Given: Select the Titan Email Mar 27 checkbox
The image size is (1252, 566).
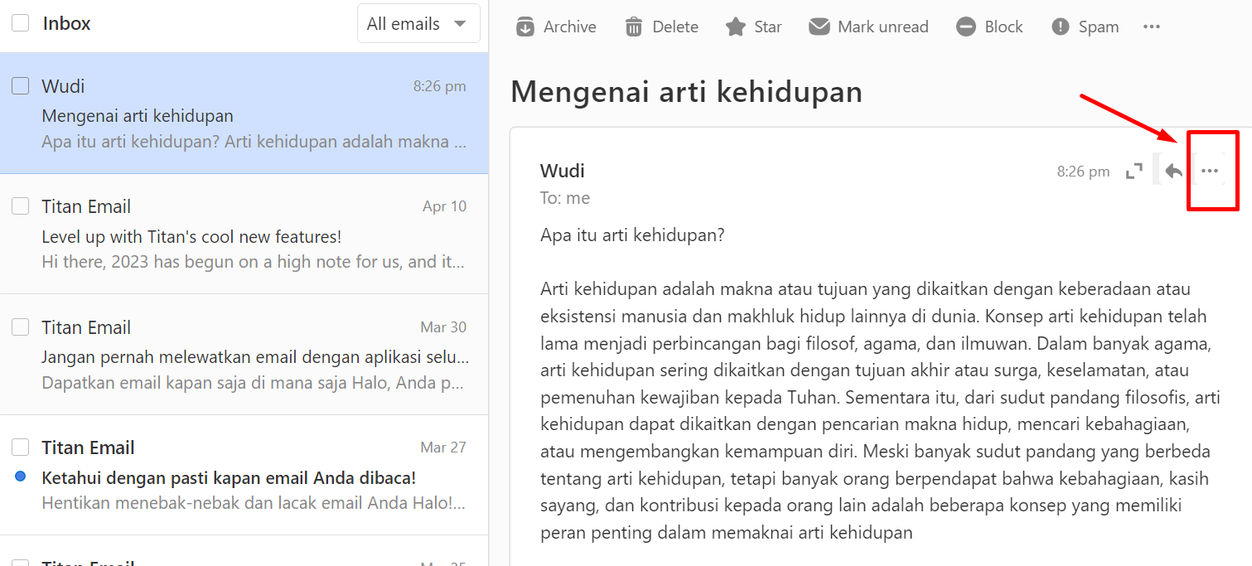Looking at the screenshot, I should 20,447.
